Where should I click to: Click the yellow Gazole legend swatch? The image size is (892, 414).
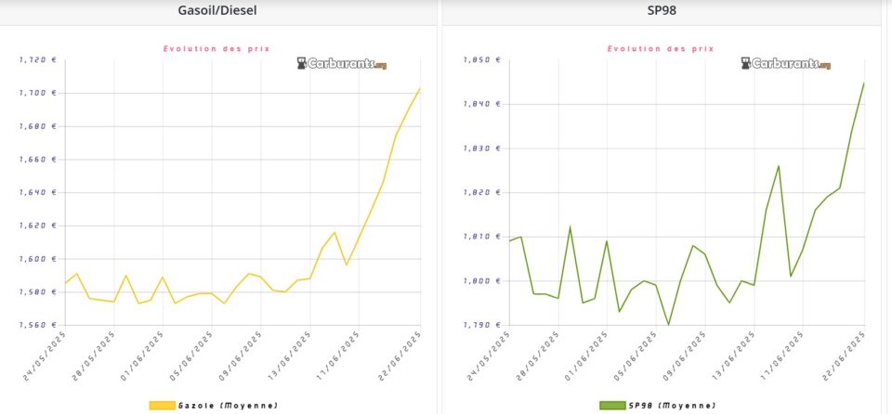click(162, 406)
